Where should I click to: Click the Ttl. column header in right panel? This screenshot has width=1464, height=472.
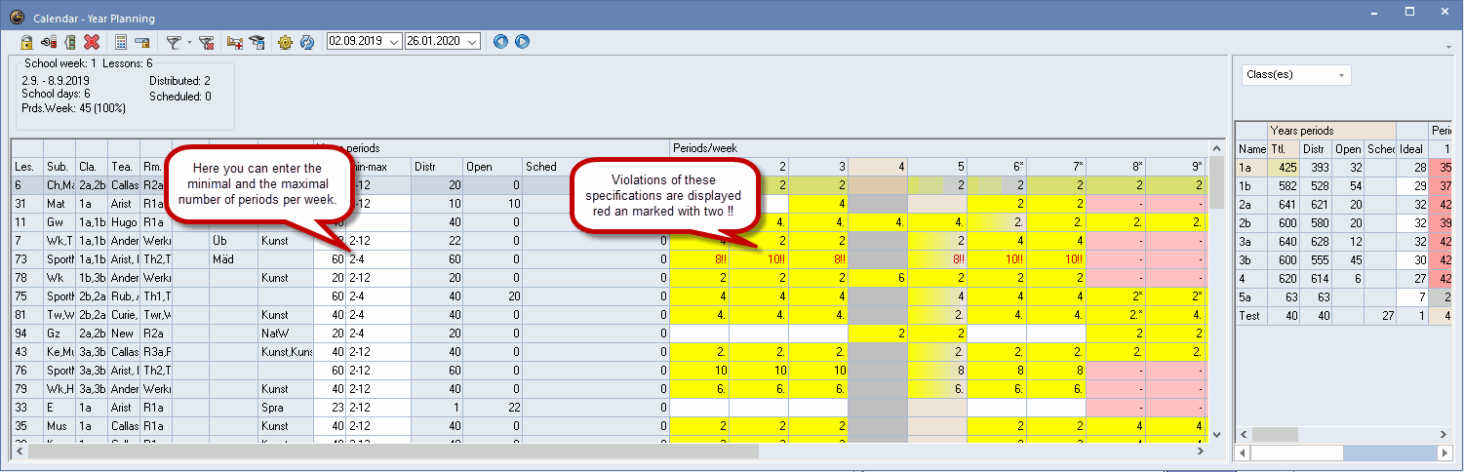click(x=1283, y=148)
